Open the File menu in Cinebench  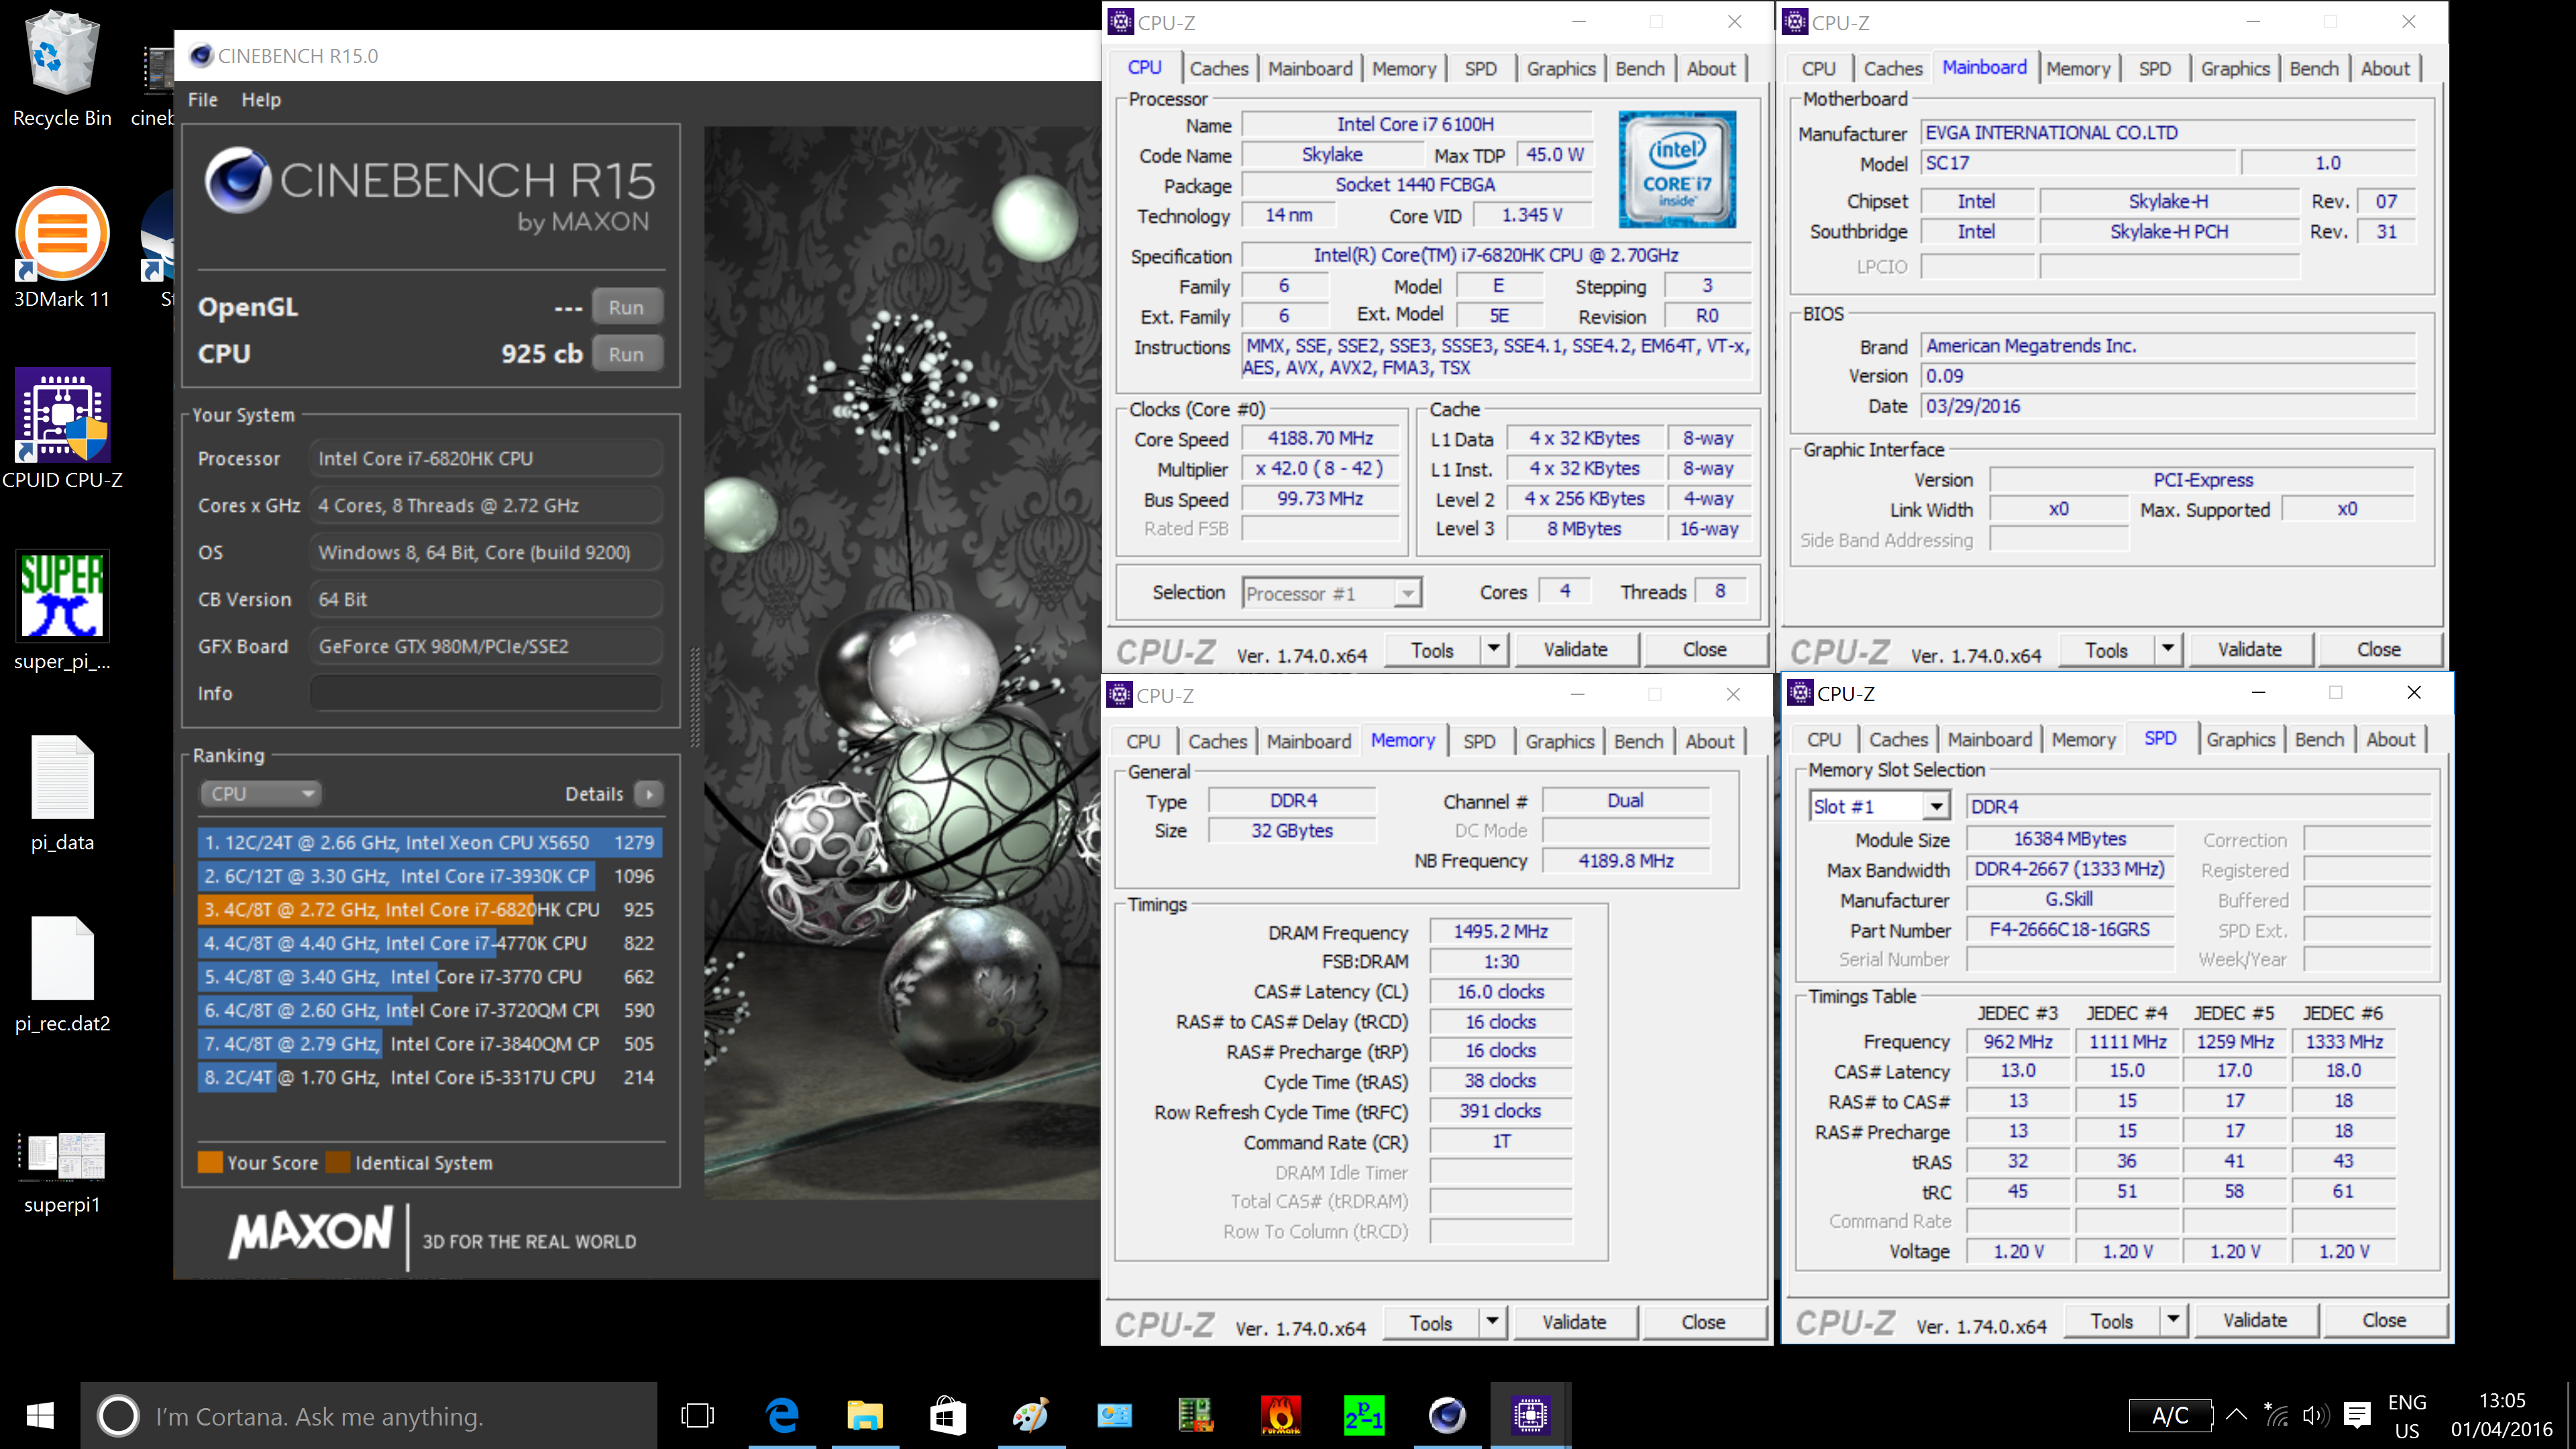202,99
